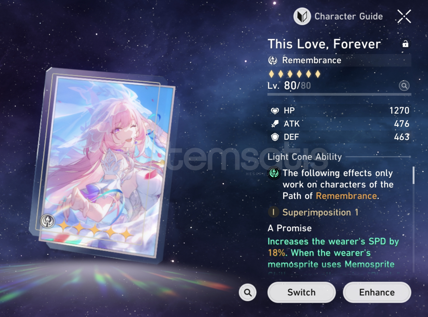Click the Remembrance path icon beside the title
The width and height of the screenshot is (428, 317).
273,60
